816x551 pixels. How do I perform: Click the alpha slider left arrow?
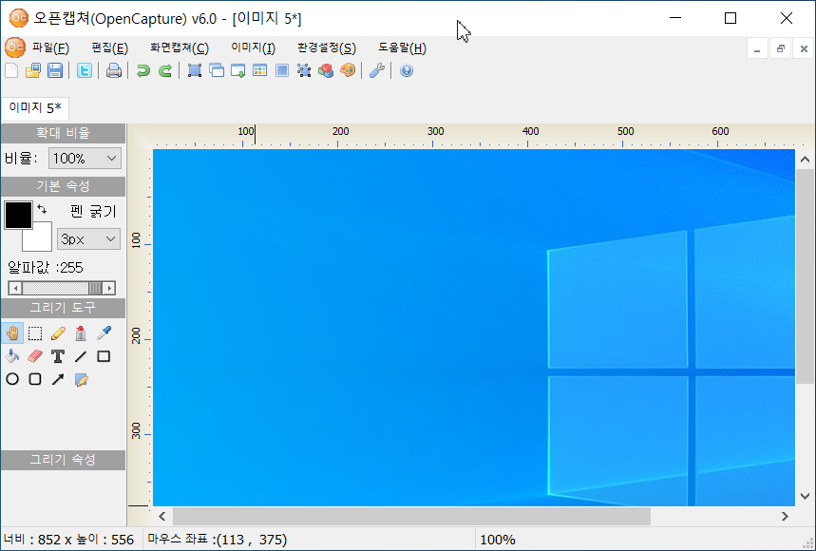pos(15,288)
